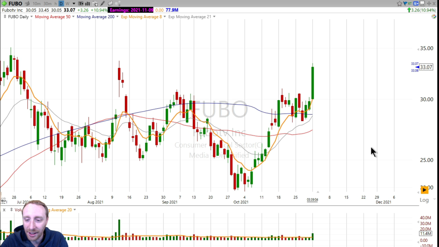Select the hourly 'h' timeframe
The width and height of the screenshot is (439, 247).
pyautogui.click(x=55, y=4)
